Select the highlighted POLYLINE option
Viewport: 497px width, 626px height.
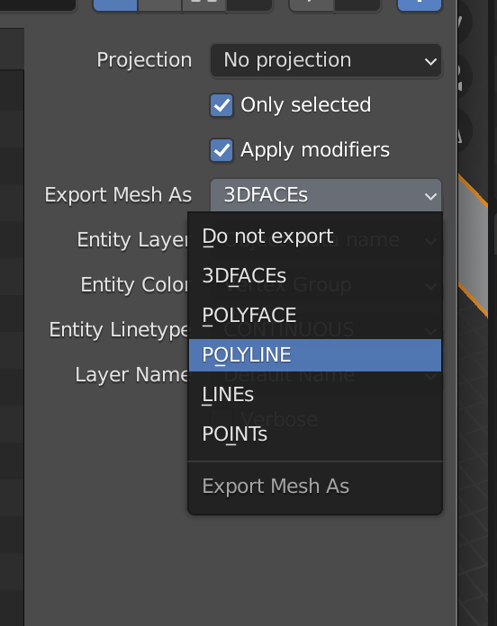click(x=315, y=355)
